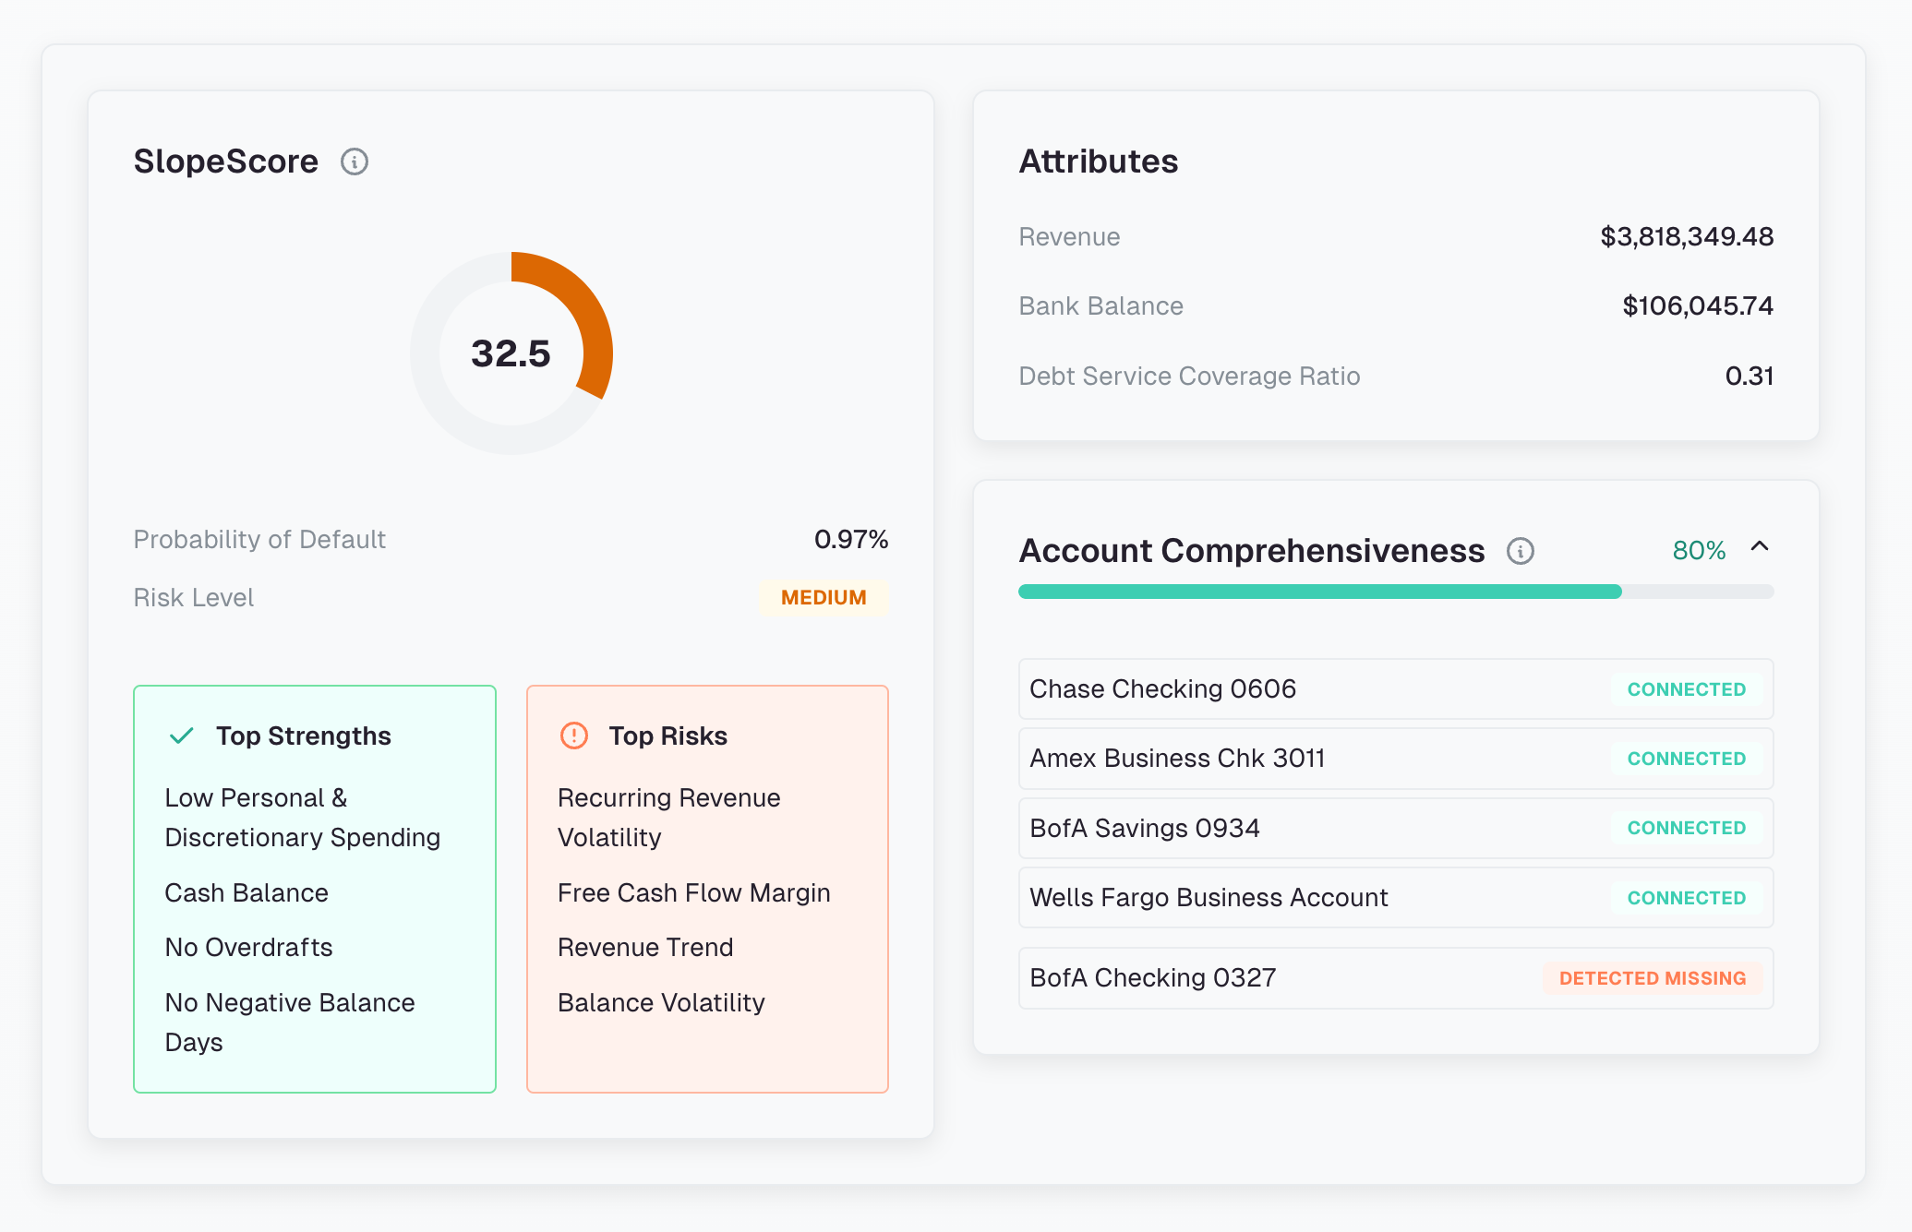Click the Top Strengths checkmark icon
The width and height of the screenshot is (1912, 1232).
(x=182, y=736)
